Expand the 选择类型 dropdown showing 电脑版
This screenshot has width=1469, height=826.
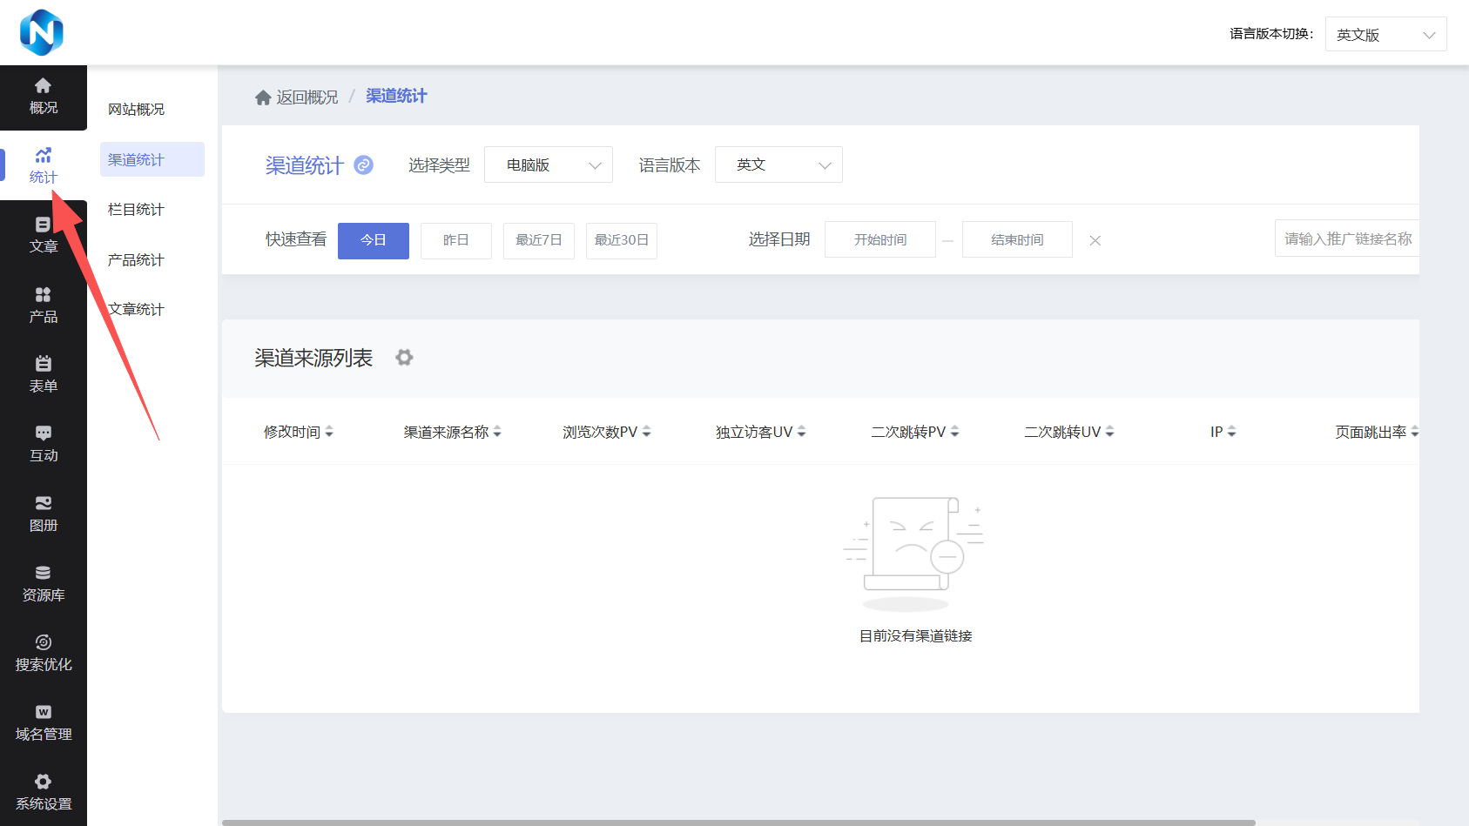point(549,165)
